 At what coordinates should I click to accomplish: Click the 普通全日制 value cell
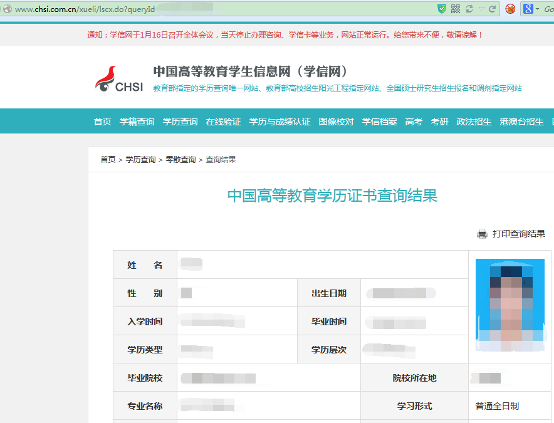coord(510,406)
